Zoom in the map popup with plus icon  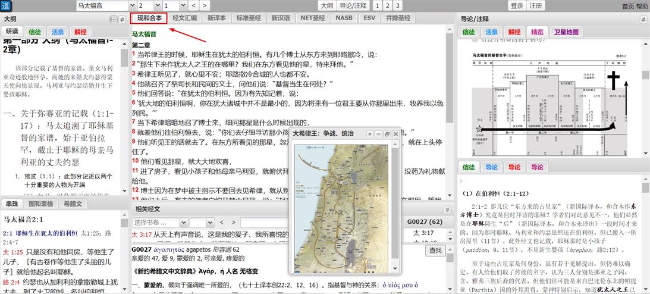point(369,135)
